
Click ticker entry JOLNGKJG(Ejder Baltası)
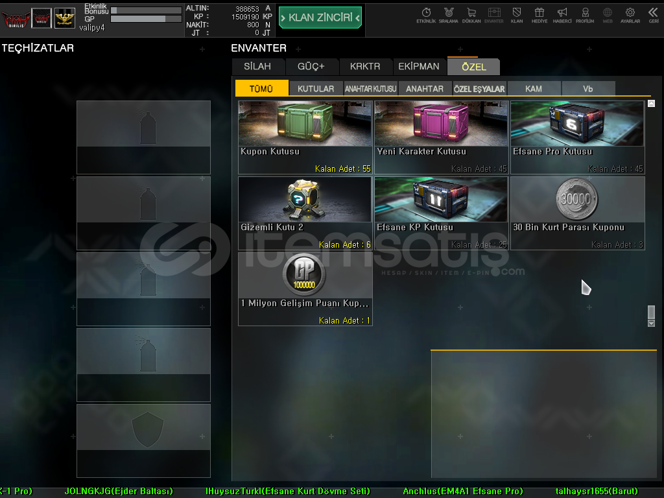coord(119,492)
